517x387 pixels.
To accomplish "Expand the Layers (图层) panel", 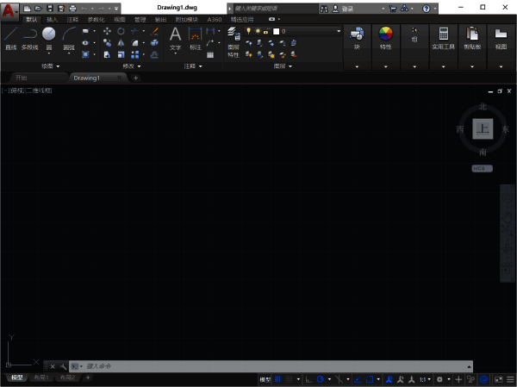I will 283,66.
